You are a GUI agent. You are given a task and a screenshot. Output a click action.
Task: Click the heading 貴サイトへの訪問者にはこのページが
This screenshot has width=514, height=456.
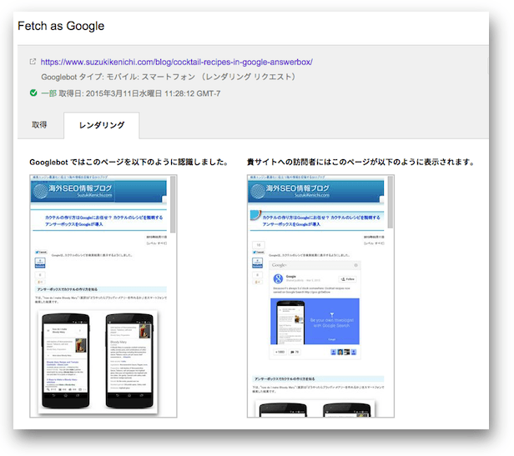360,163
